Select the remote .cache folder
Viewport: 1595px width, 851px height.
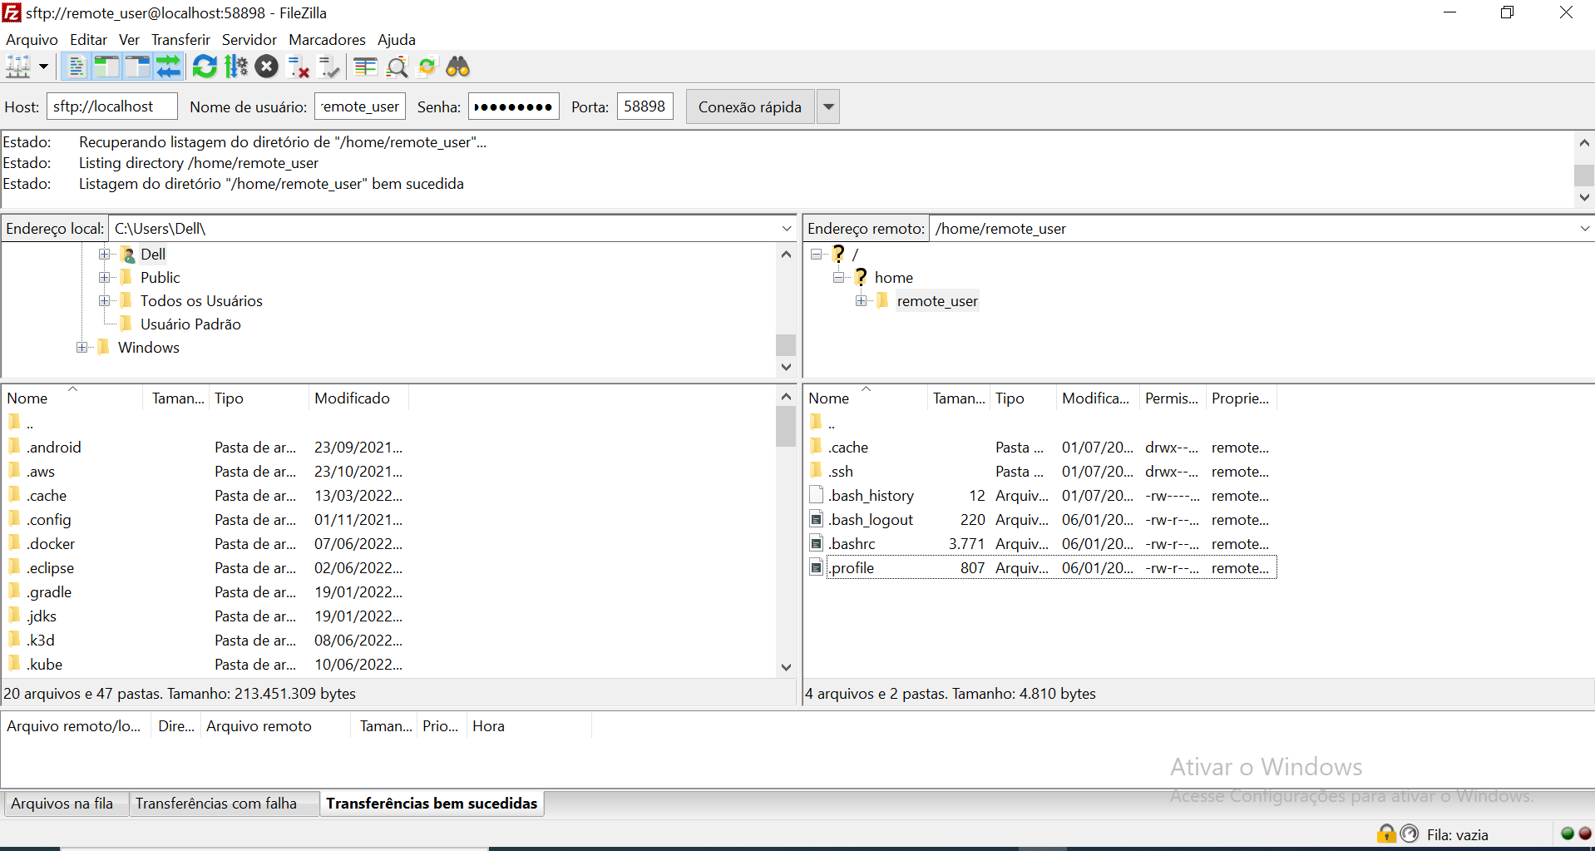pos(848,448)
